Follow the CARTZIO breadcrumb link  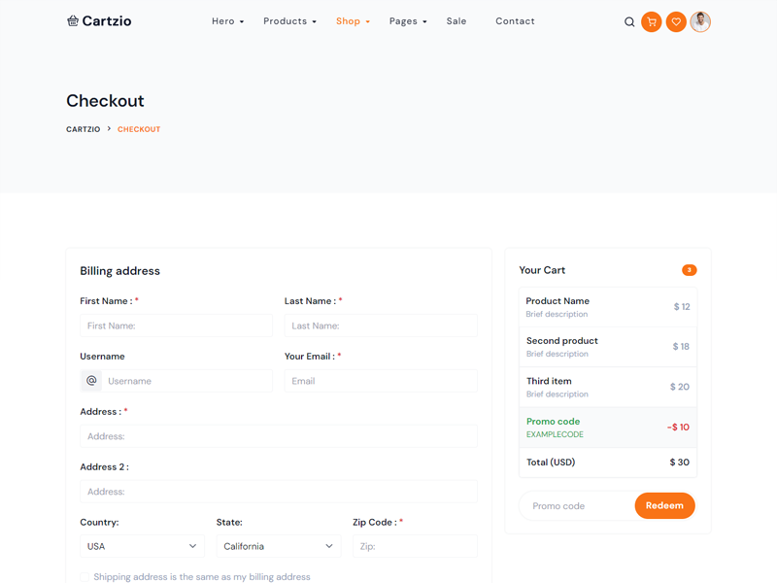[84, 129]
